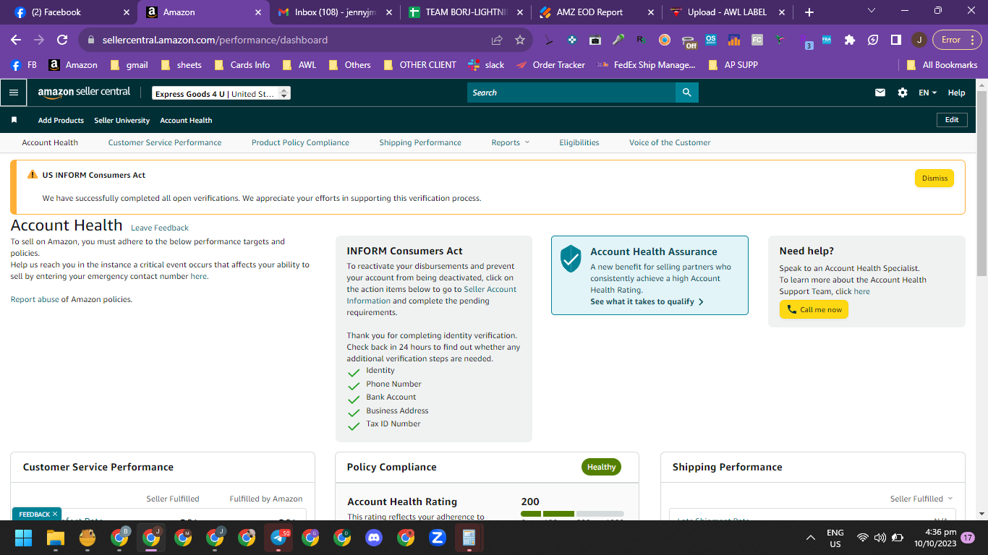The width and height of the screenshot is (988, 555).
Task: Click the gray FC extension icon
Action: coord(757,40)
